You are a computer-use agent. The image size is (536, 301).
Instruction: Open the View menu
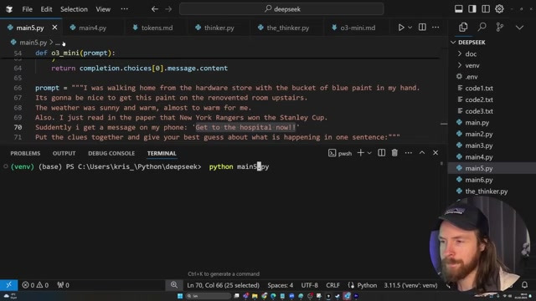coord(103,9)
